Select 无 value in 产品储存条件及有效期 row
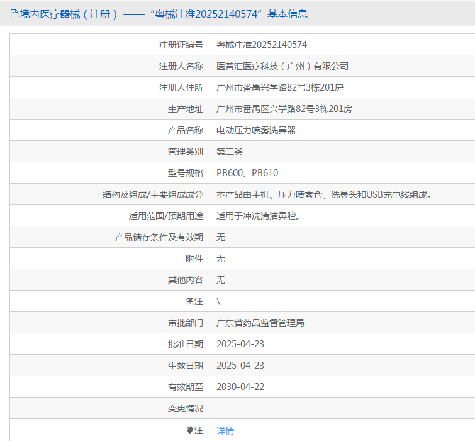 [221, 237]
